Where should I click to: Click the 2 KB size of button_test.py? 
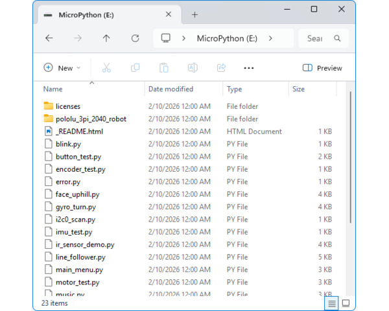click(x=325, y=157)
